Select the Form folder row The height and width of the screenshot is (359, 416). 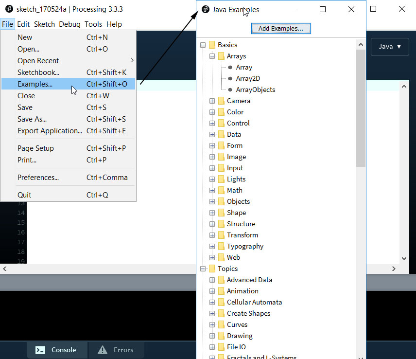tap(235, 145)
